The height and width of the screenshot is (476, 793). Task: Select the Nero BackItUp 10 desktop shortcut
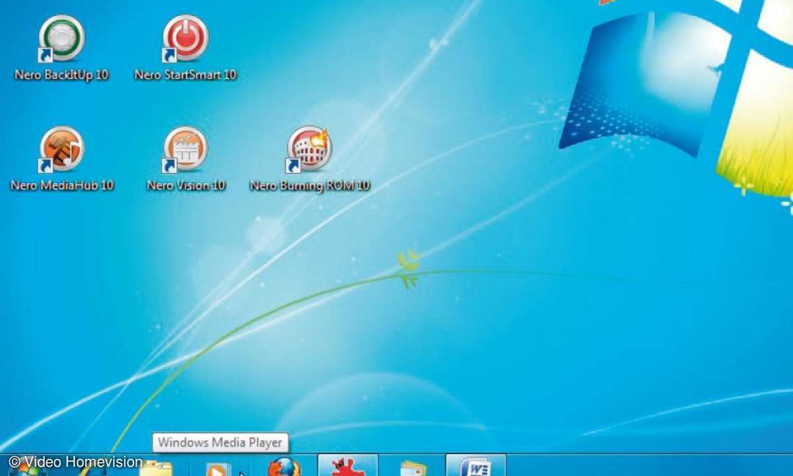pyautogui.click(x=61, y=48)
